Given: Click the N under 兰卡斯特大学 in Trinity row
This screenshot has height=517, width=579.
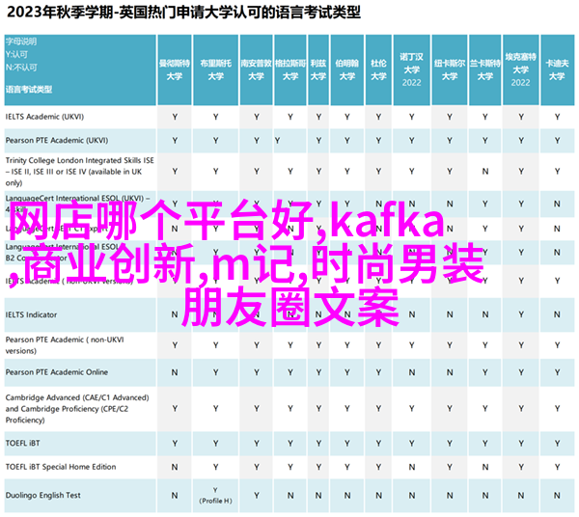Looking at the screenshot, I should [x=485, y=172].
